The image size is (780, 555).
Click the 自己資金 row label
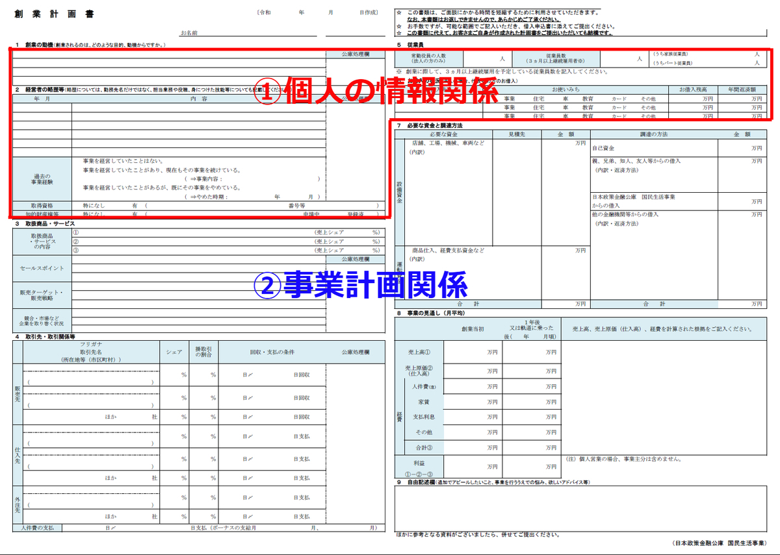tap(603, 149)
